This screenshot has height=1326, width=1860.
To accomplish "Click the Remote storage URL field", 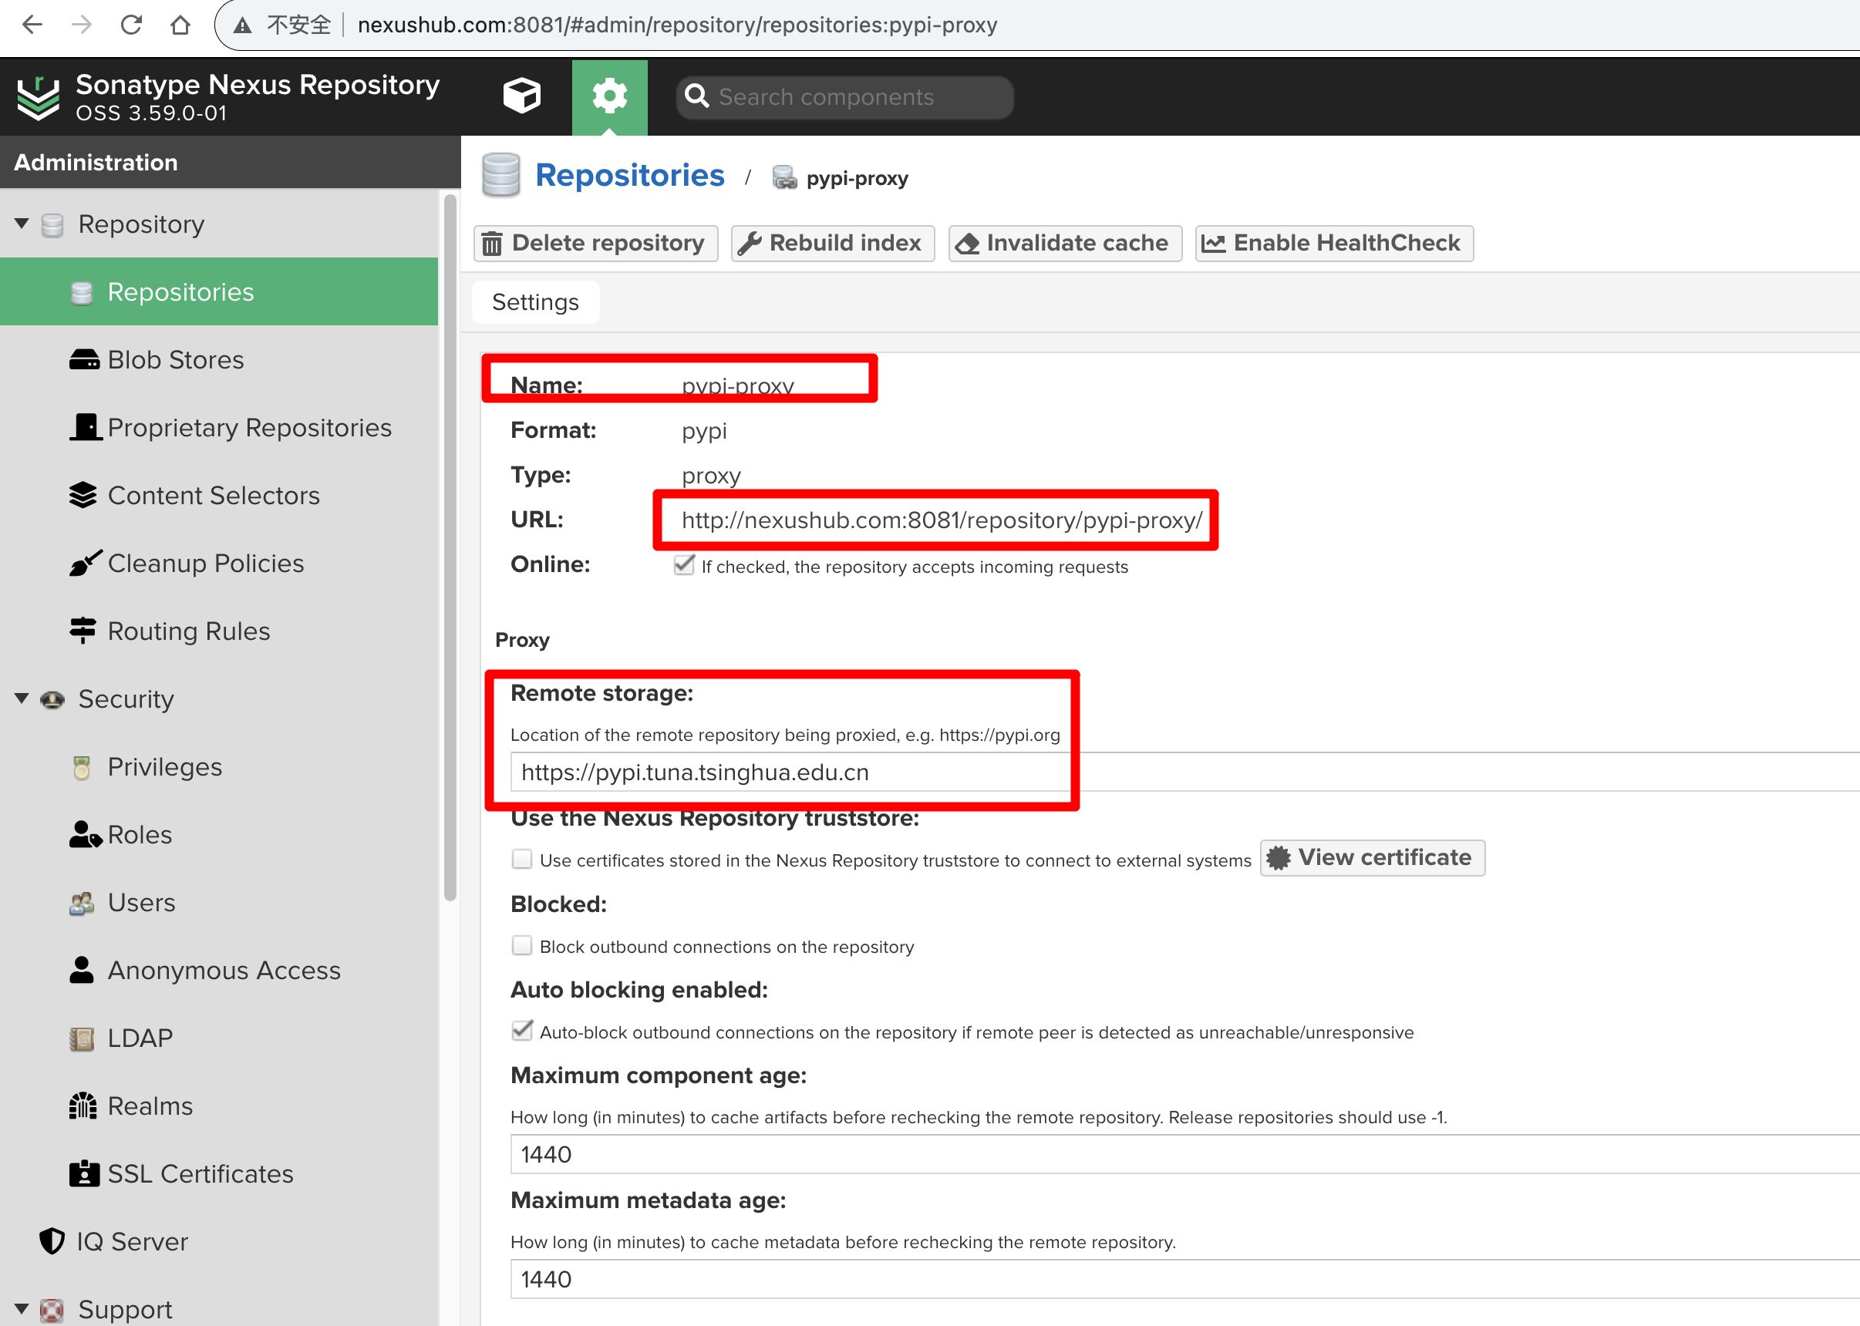I will pyautogui.click(x=1184, y=772).
